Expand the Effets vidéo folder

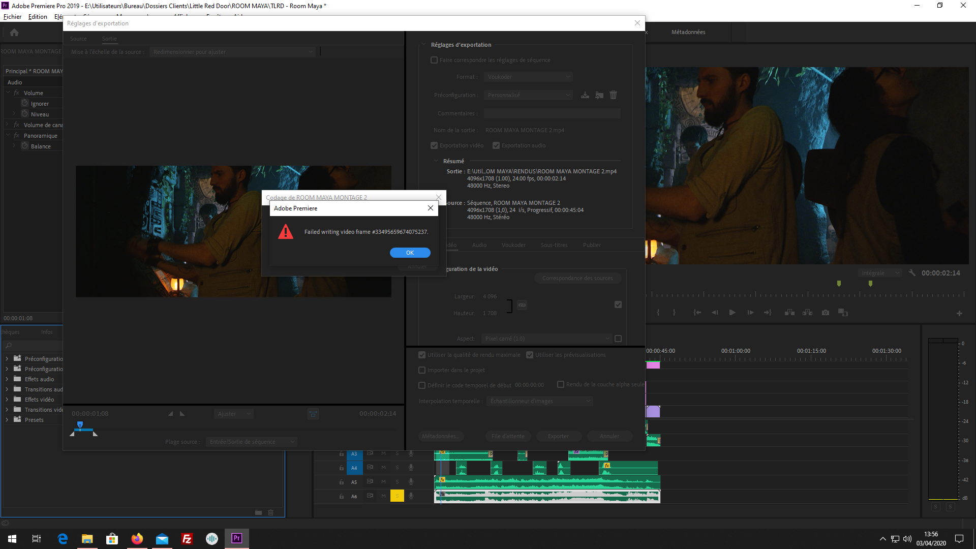point(7,400)
